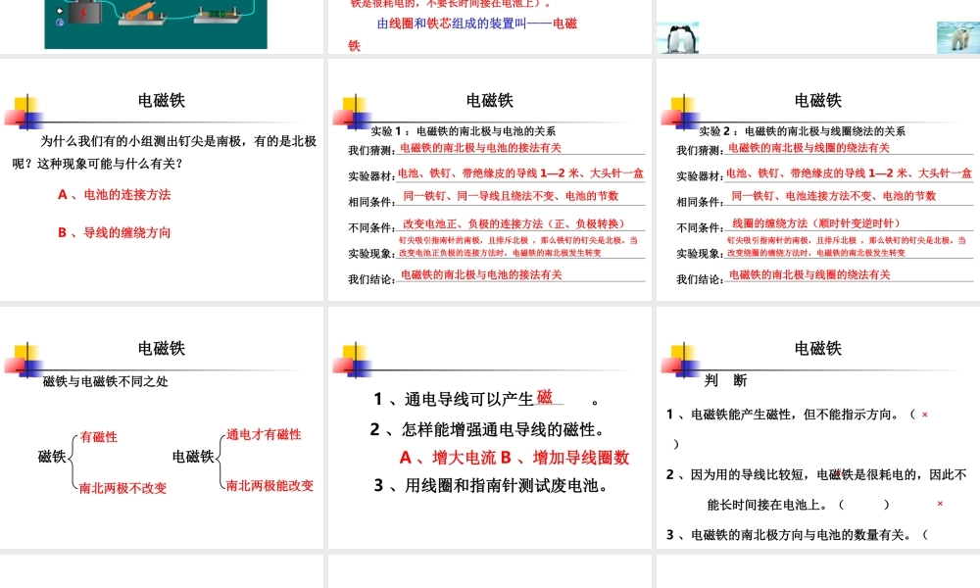Image resolution: width=980 pixels, height=588 pixels.
Task: Click the blue text '由线圈和铁芯组成的装置叫——电磁铁'
Action: 463,34
